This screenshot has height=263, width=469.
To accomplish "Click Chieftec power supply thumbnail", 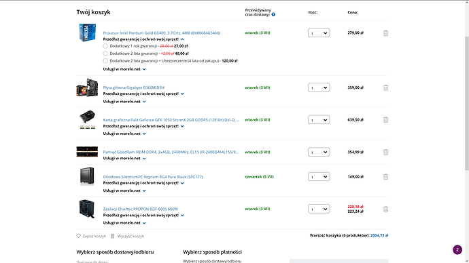I will (x=87, y=209).
